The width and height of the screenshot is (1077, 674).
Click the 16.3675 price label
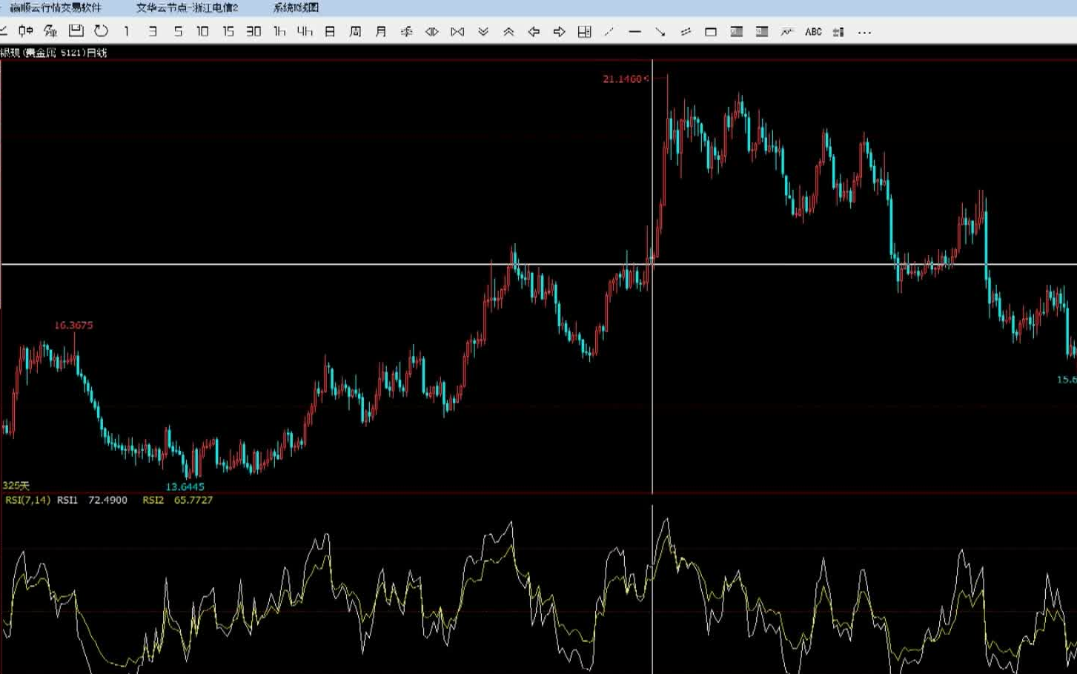tap(73, 326)
